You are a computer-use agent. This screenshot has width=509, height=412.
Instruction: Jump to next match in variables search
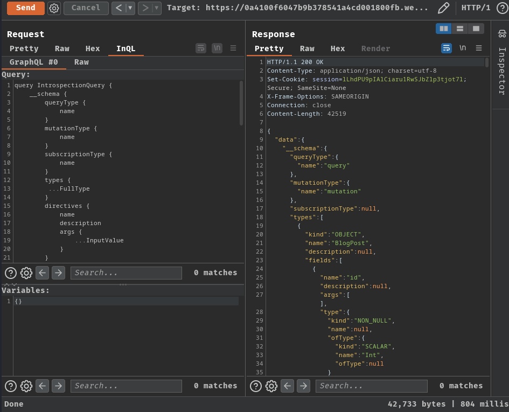click(x=58, y=386)
